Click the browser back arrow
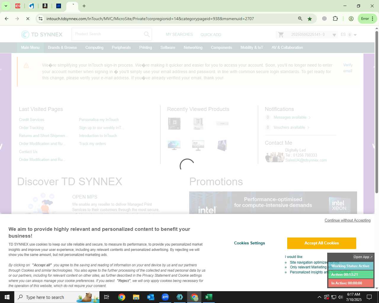Viewport: 379px width, 303px height. [7, 19]
